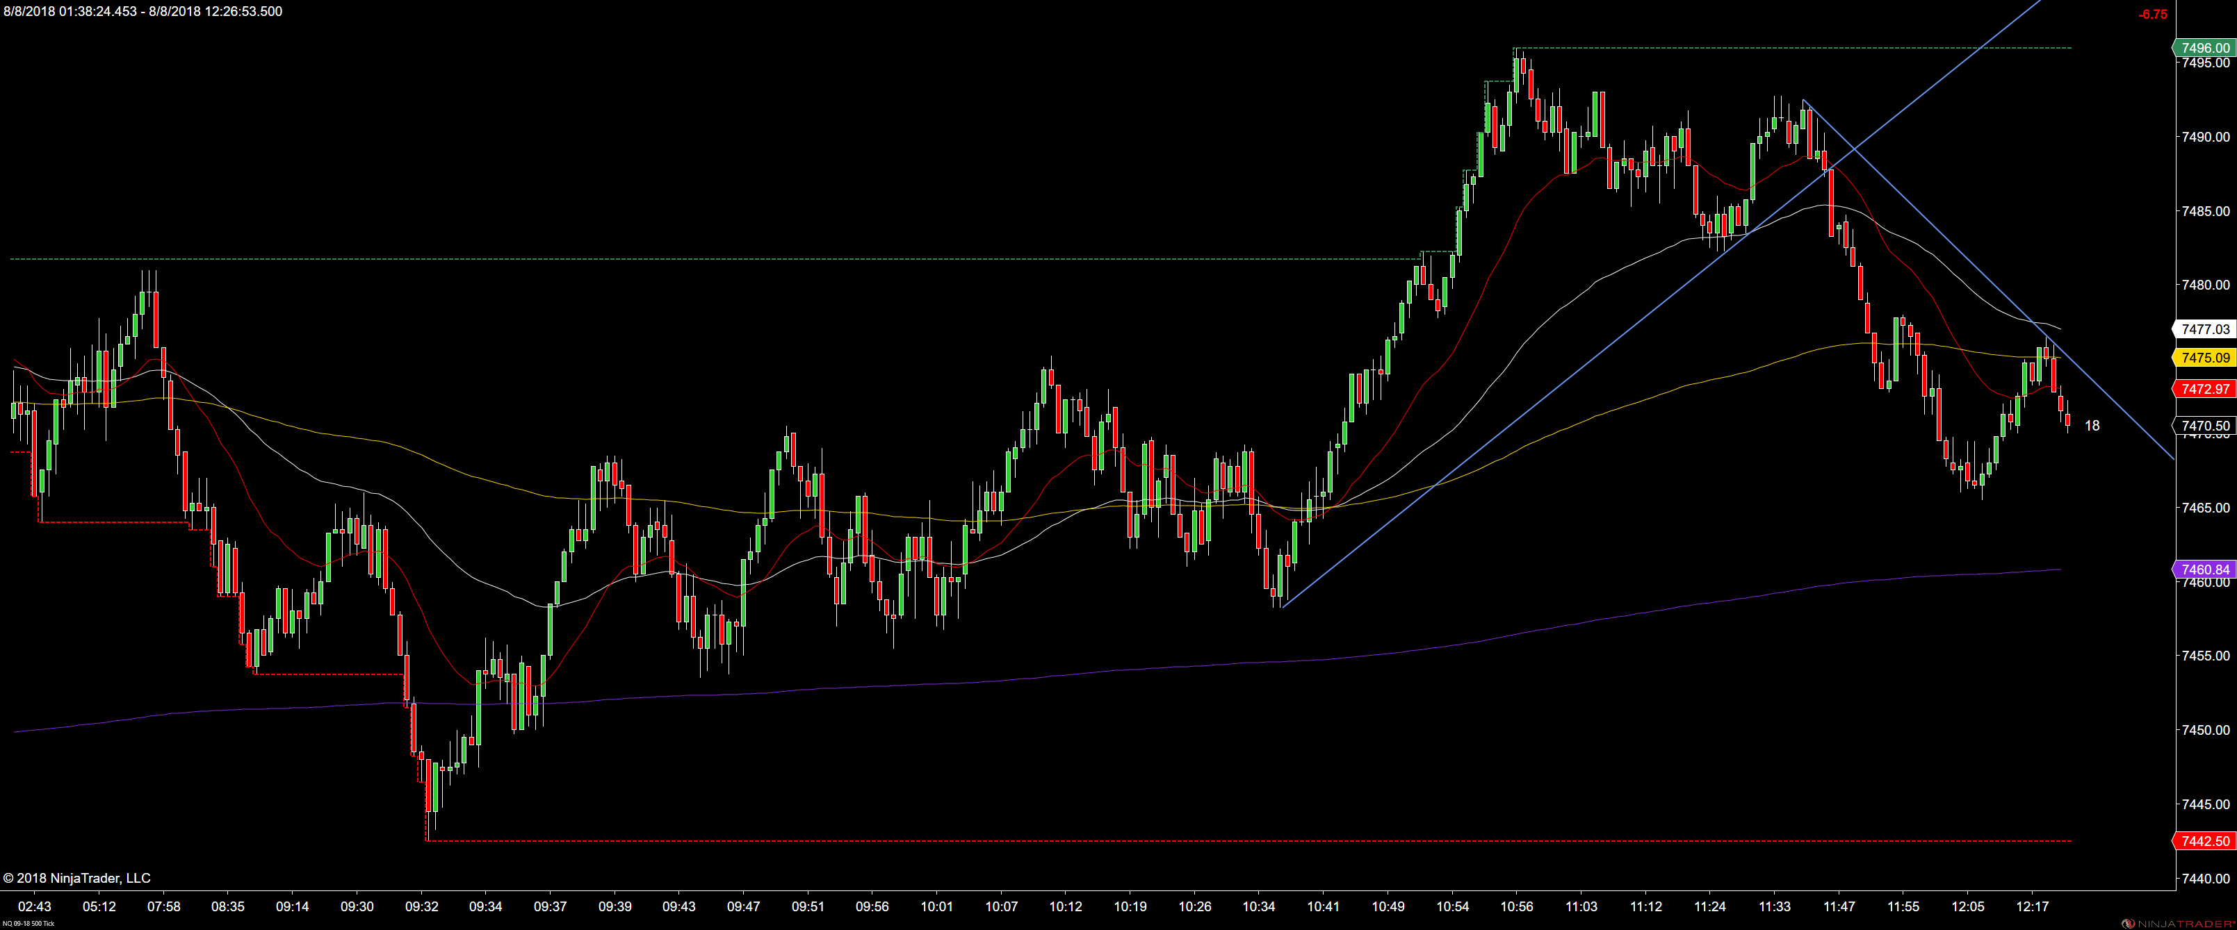Click the 7445.00 price axis label

pyautogui.click(x=2206, y=804)
